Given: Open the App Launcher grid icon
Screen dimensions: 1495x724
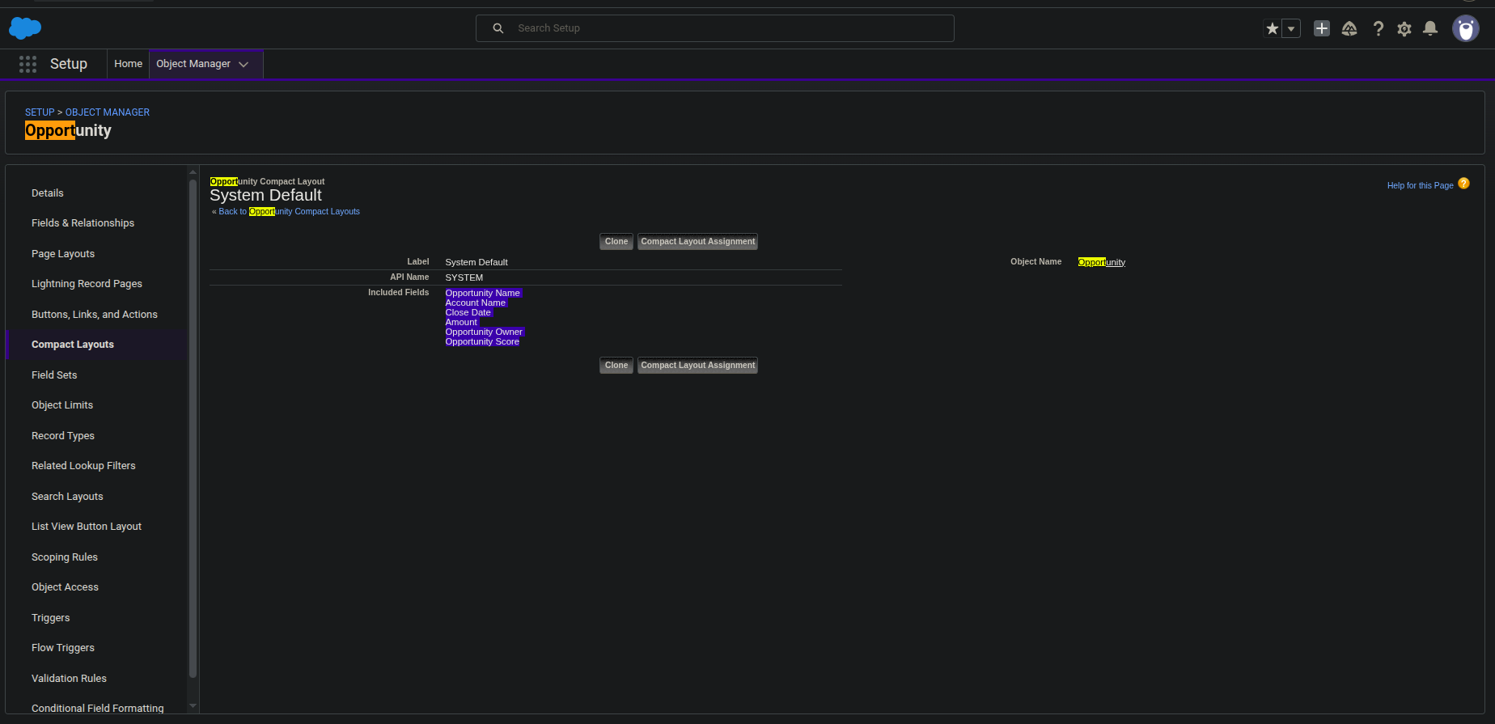Looking at the screenshot, I should [28, 64].
